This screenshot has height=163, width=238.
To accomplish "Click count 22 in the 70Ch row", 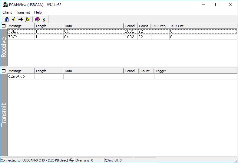I will click(x=140, y=37).
